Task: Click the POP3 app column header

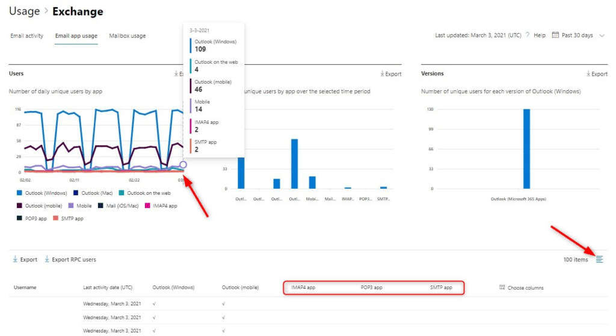Action: tap(371, 287)
